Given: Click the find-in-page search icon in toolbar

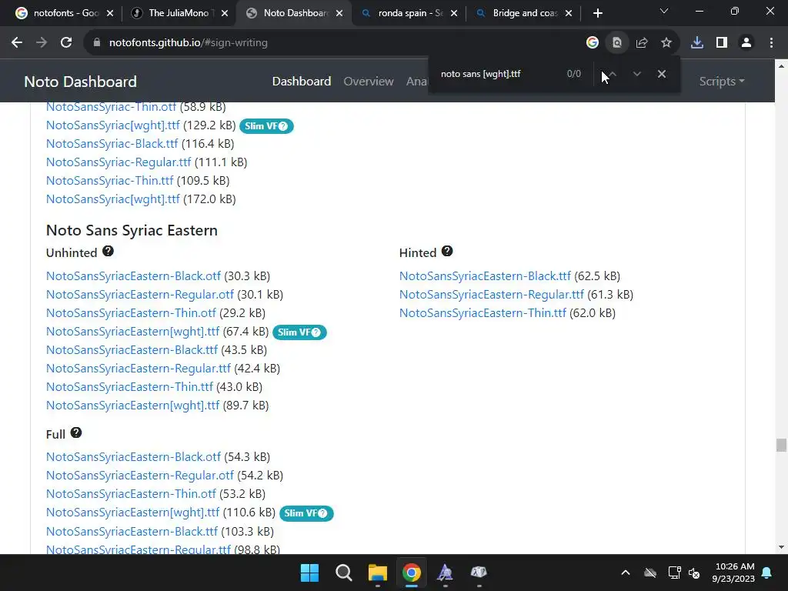Looking at the screenshot, I should 616,43.
